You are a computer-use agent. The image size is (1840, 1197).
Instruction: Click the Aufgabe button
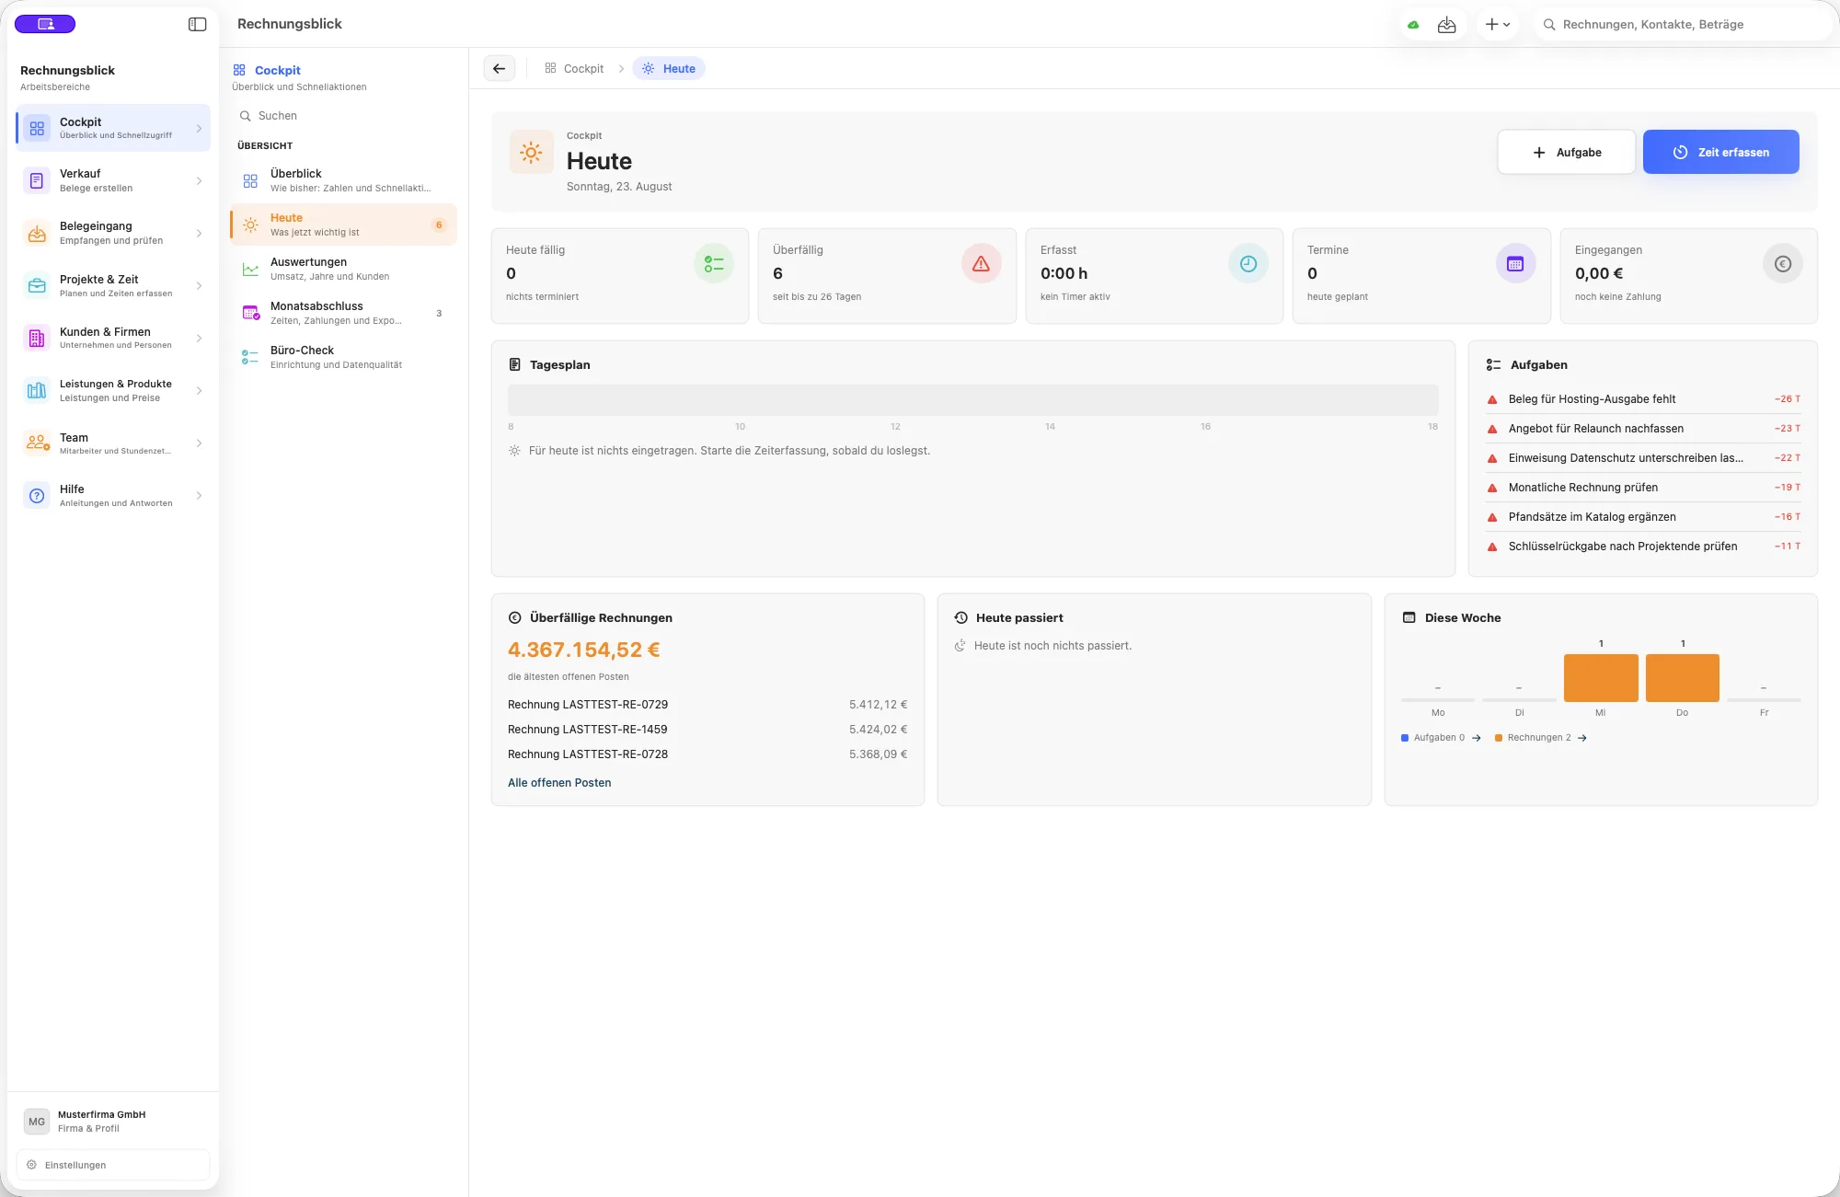(1567, 152)
